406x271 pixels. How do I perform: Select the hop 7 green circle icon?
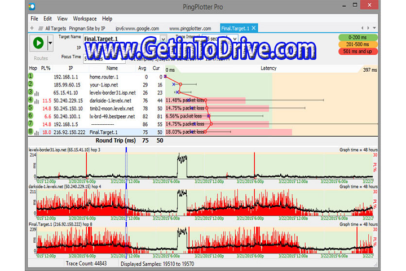pyautogui.click(x=30, y=123)
